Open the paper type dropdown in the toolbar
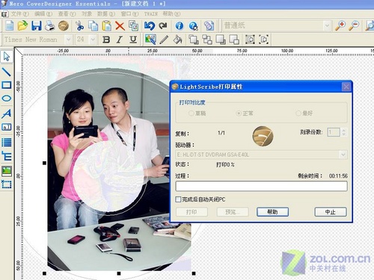The image size is (374, 280). [327, 25]
